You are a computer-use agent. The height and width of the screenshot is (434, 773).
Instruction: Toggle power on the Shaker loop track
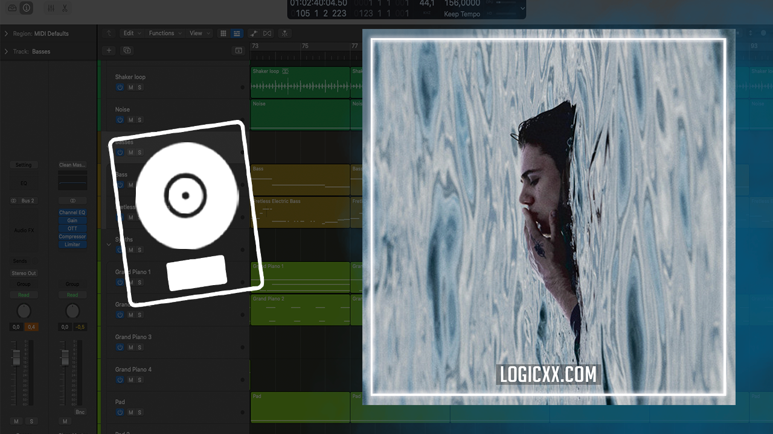coord(120,87)
